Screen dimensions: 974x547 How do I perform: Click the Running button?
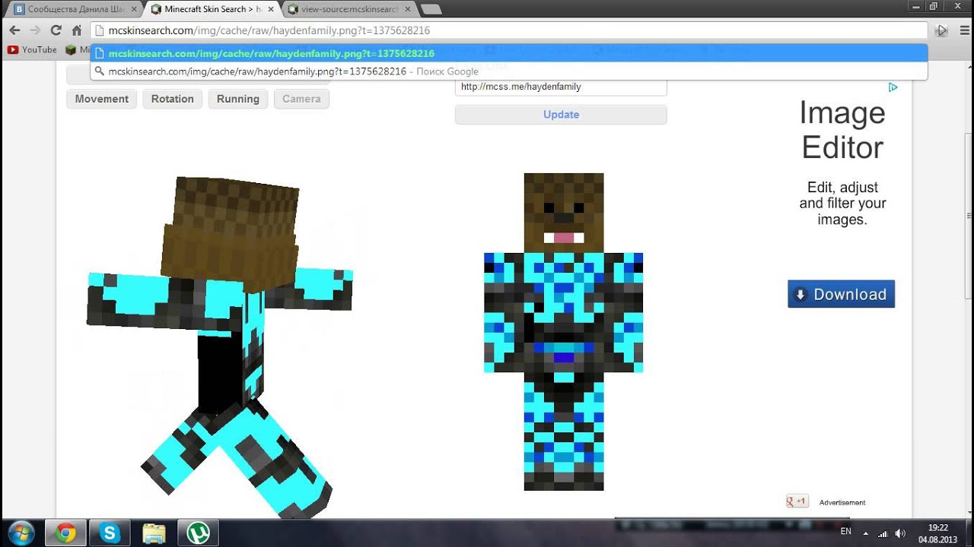[x=238, y=99]
